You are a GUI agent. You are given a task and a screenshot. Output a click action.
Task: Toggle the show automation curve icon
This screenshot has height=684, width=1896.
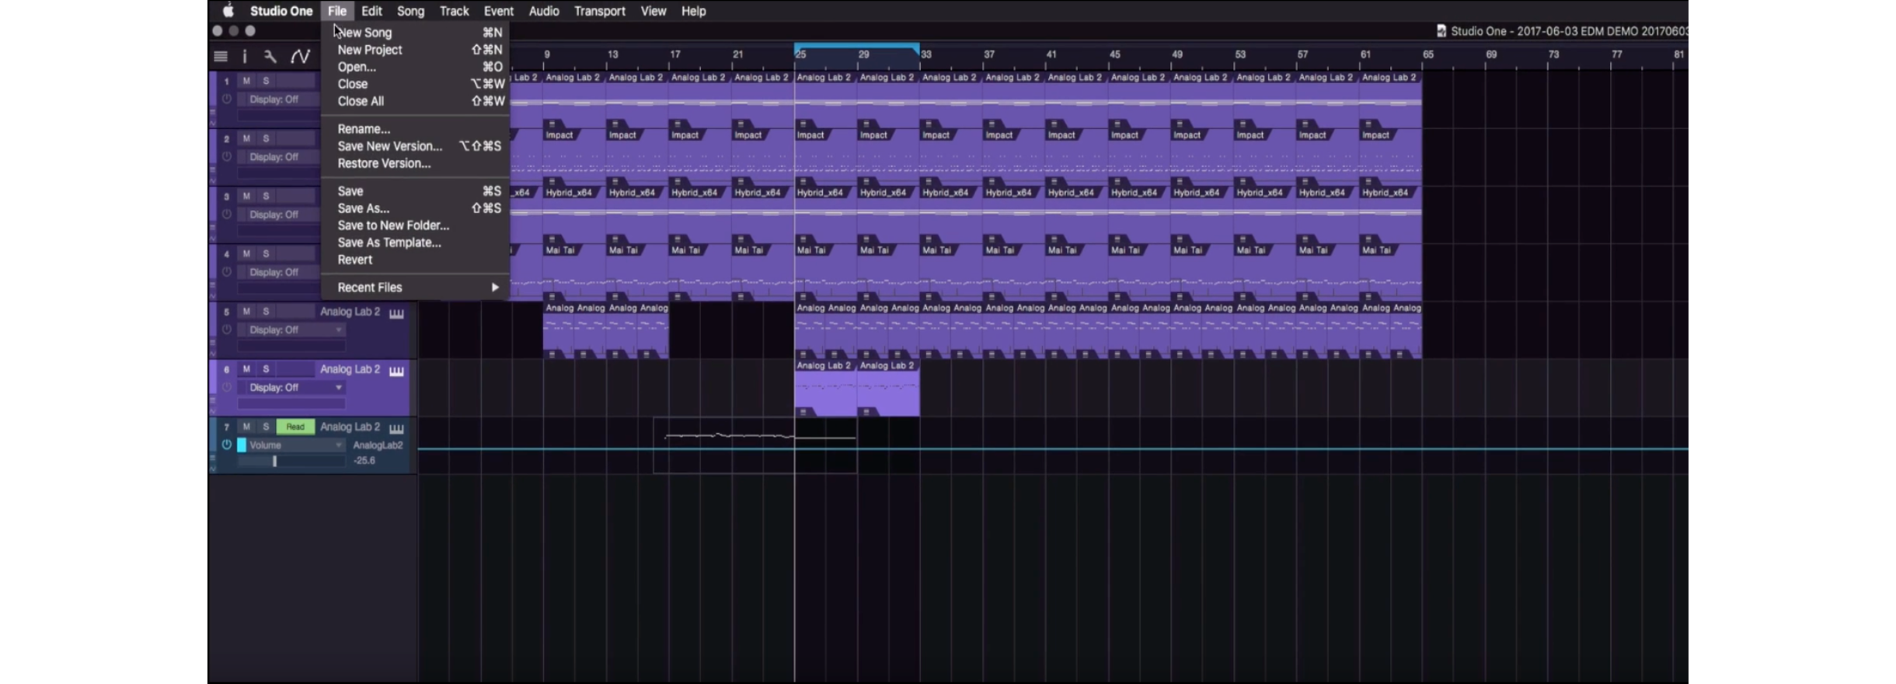pos(300,56)
